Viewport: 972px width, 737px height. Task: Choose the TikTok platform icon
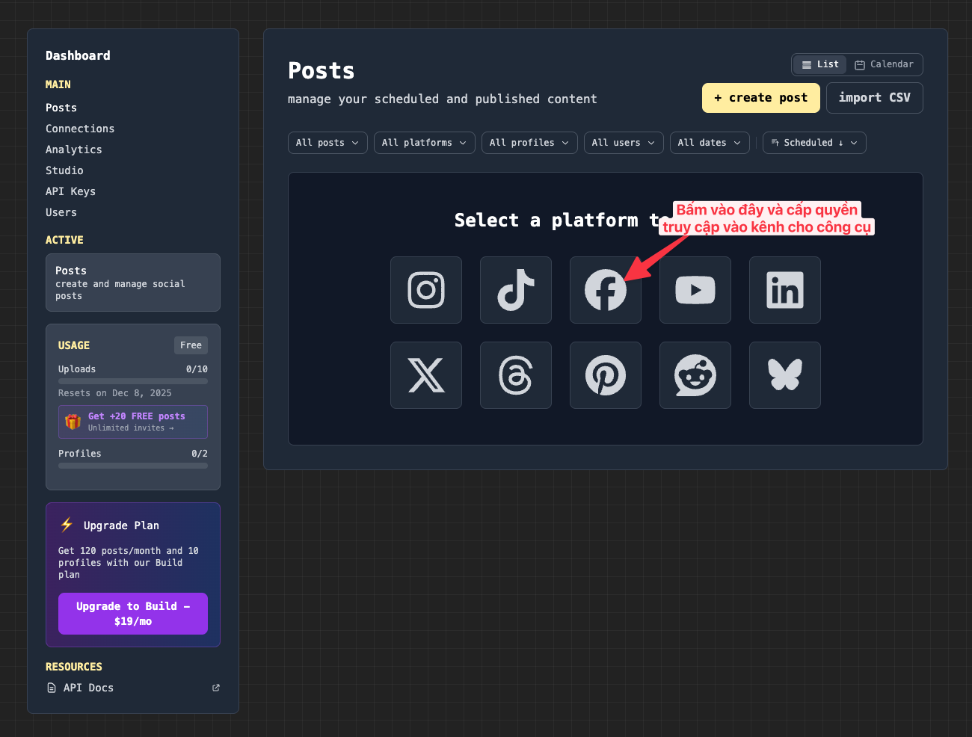click(516, 290)
